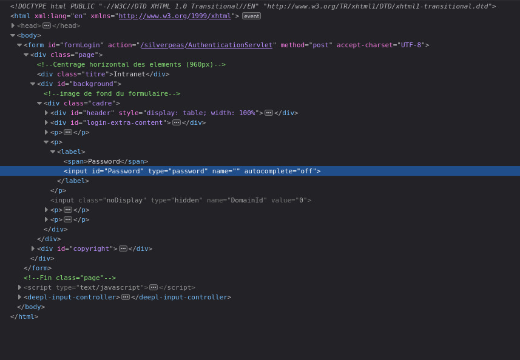
Task: Select the Centrage horizontal des elements comment
Action: pos(131,65)
